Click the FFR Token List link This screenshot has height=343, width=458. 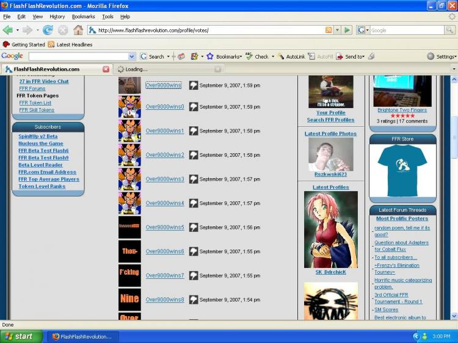[35, 103]
